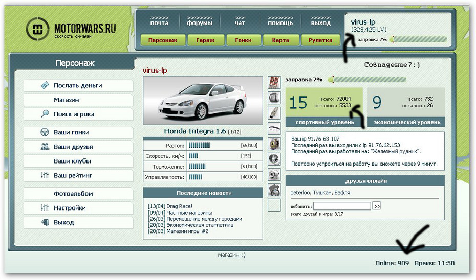Switch to the Гонки tab

pyautogui.click(x=243, y=40)
